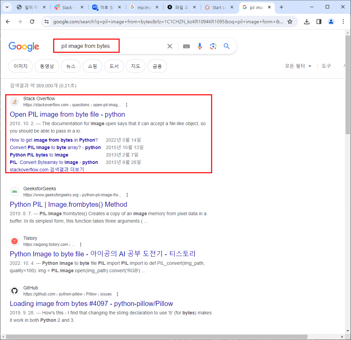Image resolution: width=351 pixels, height=340 pixels.
Task: Click the horizontal scrollbar thumb
Action: (157, 337)
